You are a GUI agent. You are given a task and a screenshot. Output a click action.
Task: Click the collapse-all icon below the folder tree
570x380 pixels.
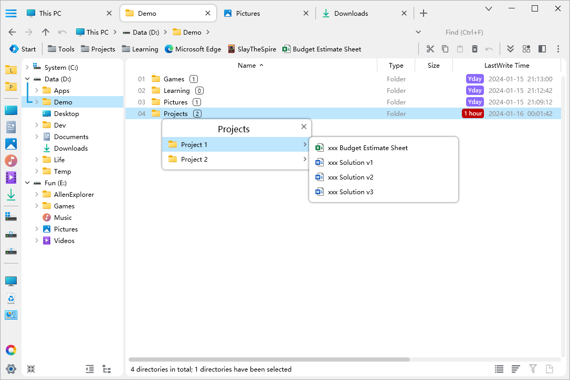[x=31, y=369]
